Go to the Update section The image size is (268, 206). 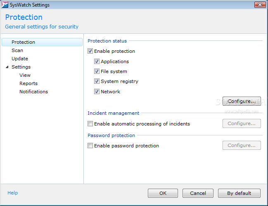(x=20, y=59)
